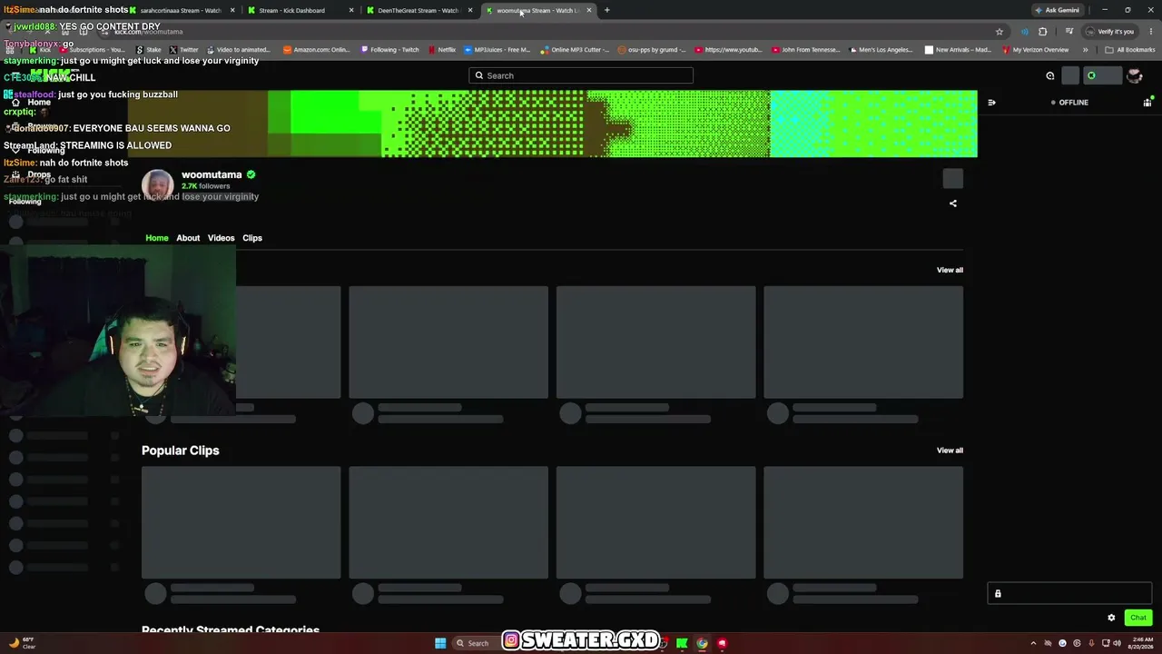Switch to DeenTheGreat Stream browser tab
The image size is (1162, 654).
(419, 10)
